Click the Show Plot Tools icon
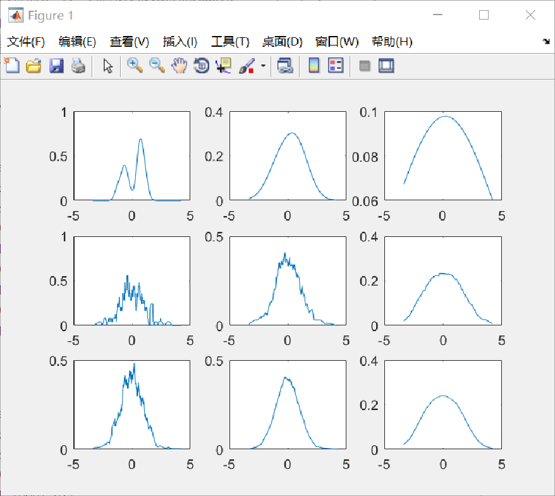This screenshot has height=496, width=555. [x=386, y=66]
